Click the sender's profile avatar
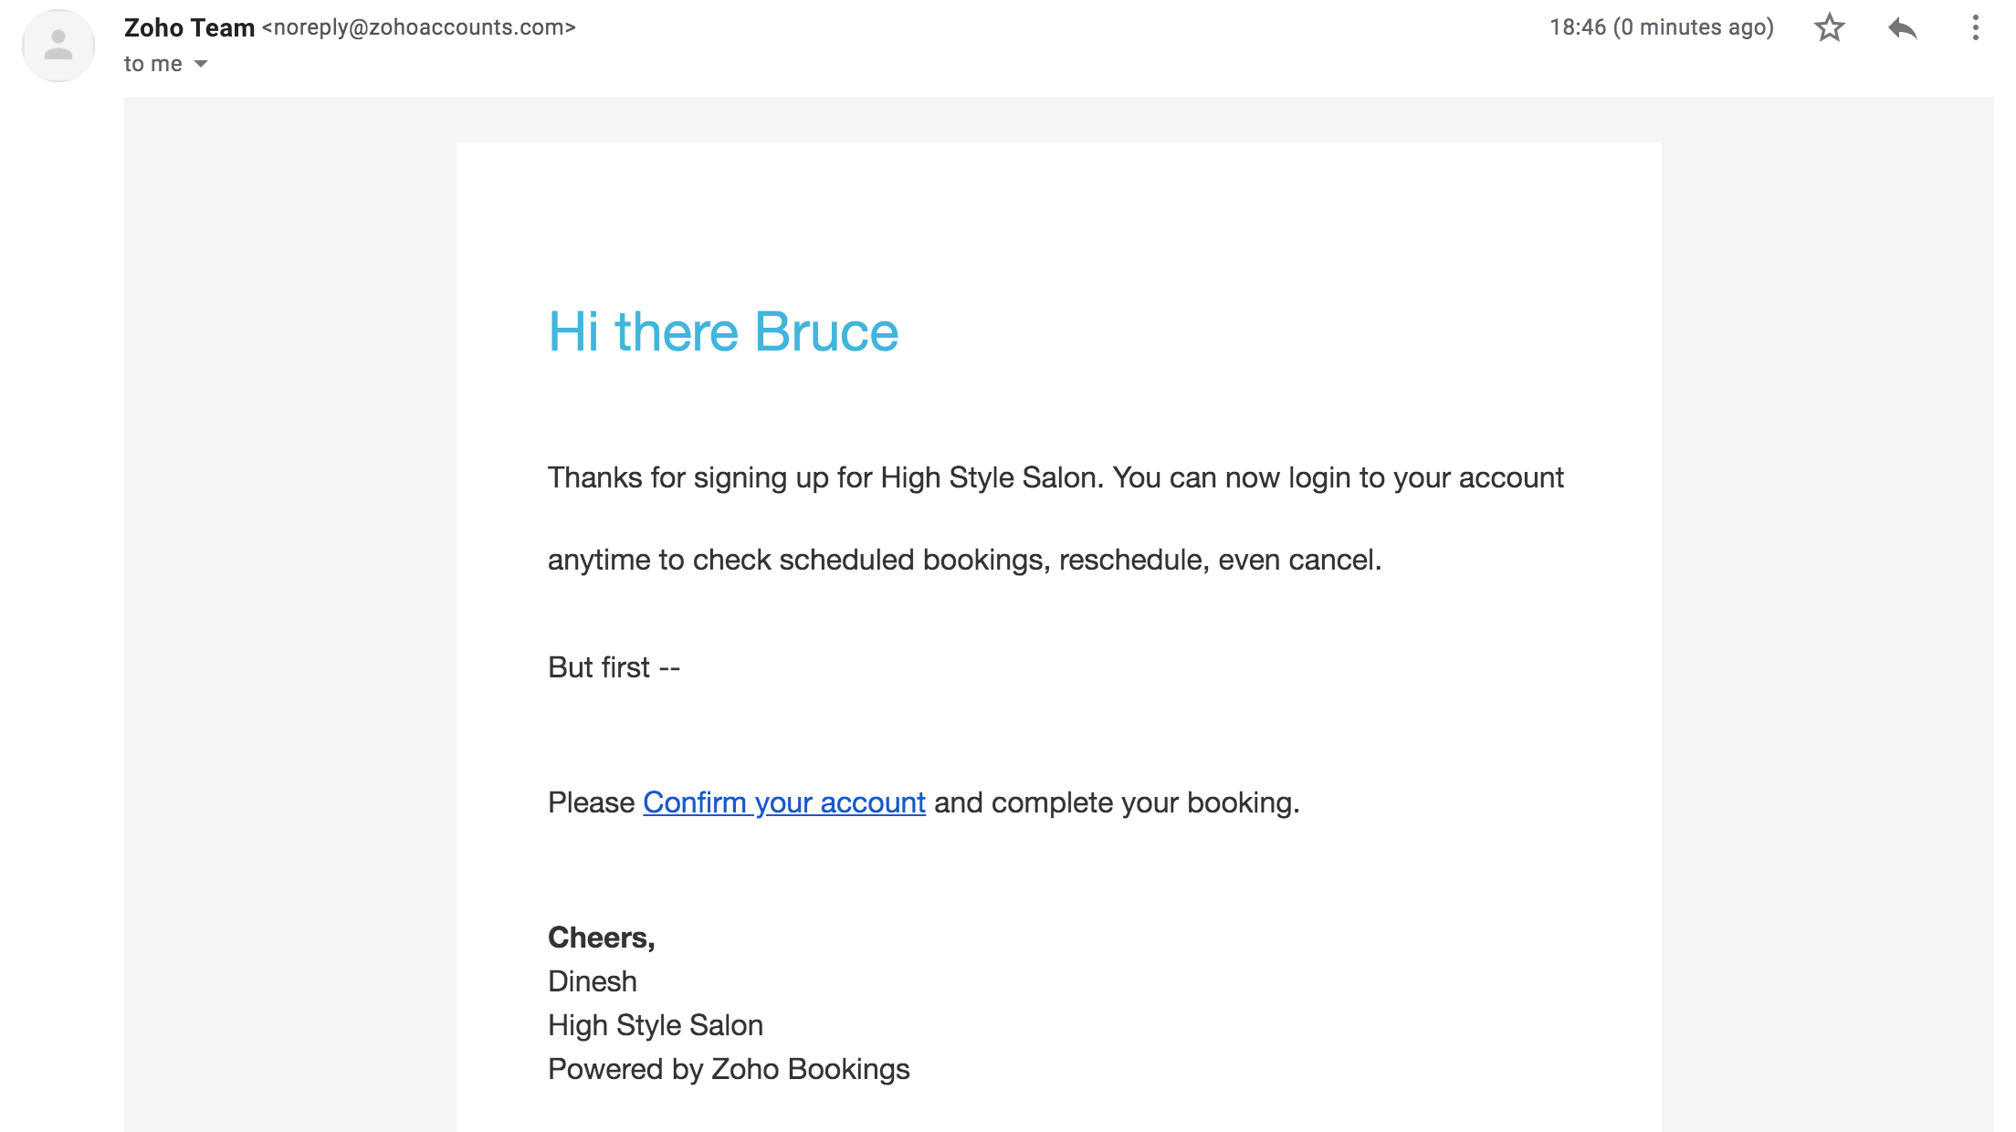2016x1132 pixels. (58, 46)
